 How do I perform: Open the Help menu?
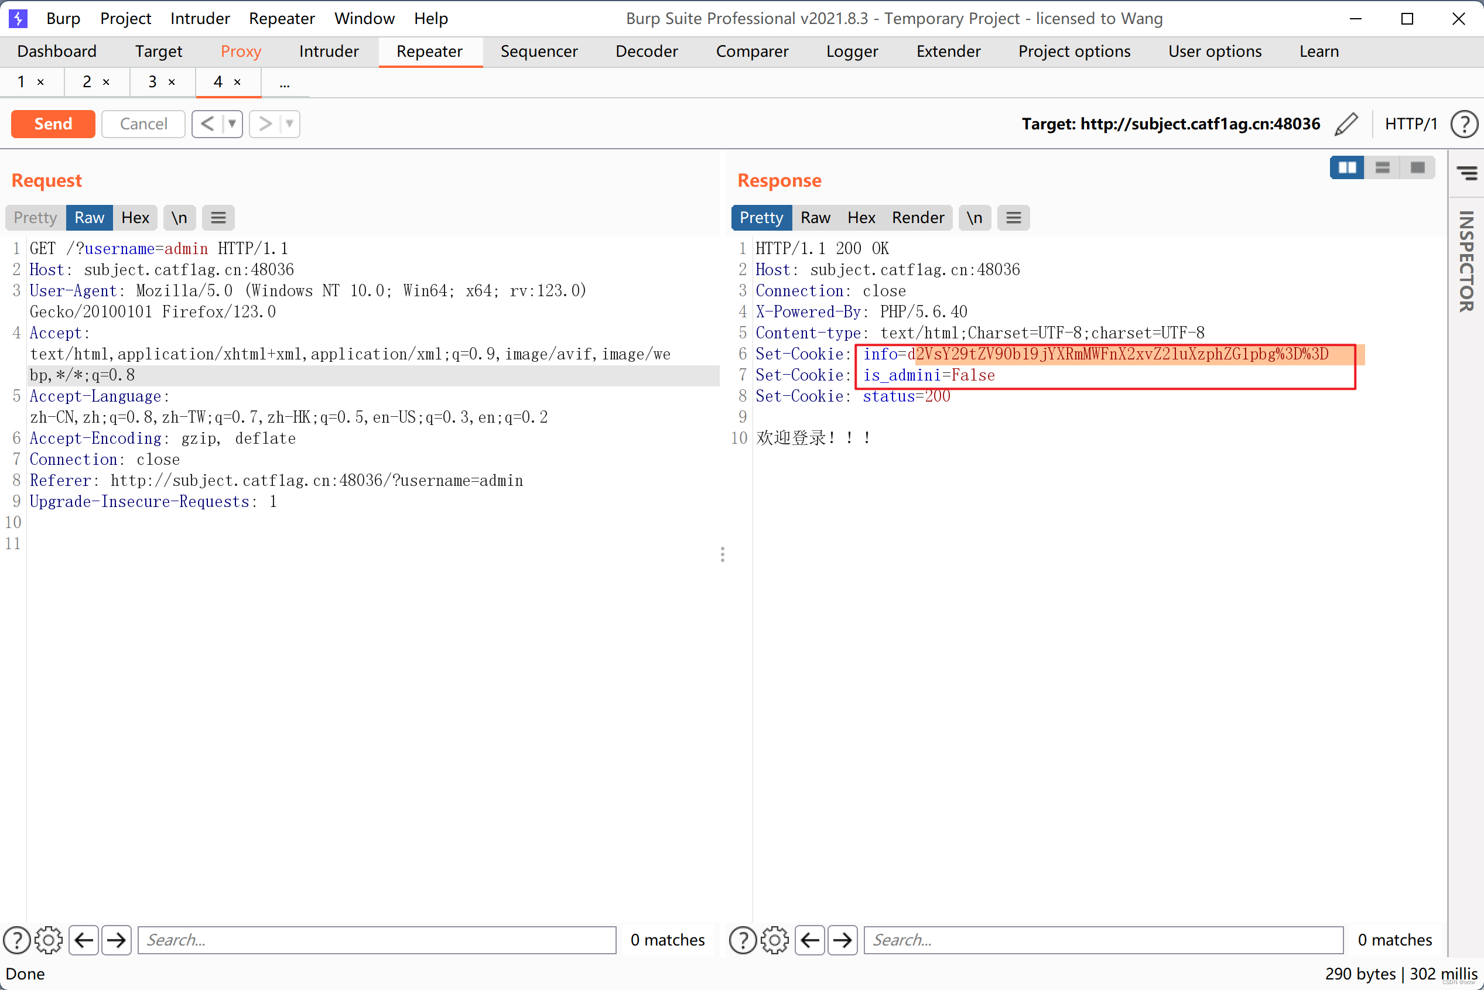(430, 18)
